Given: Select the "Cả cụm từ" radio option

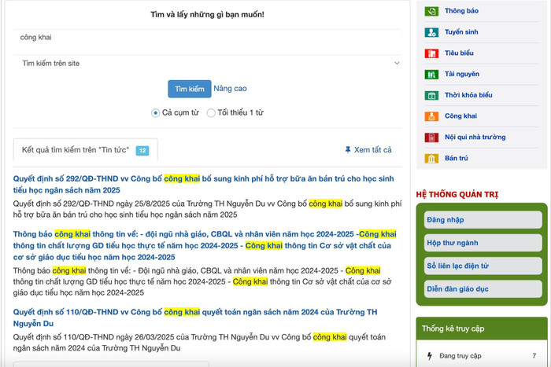Looking at the screenshot, I should pos(156,113).
